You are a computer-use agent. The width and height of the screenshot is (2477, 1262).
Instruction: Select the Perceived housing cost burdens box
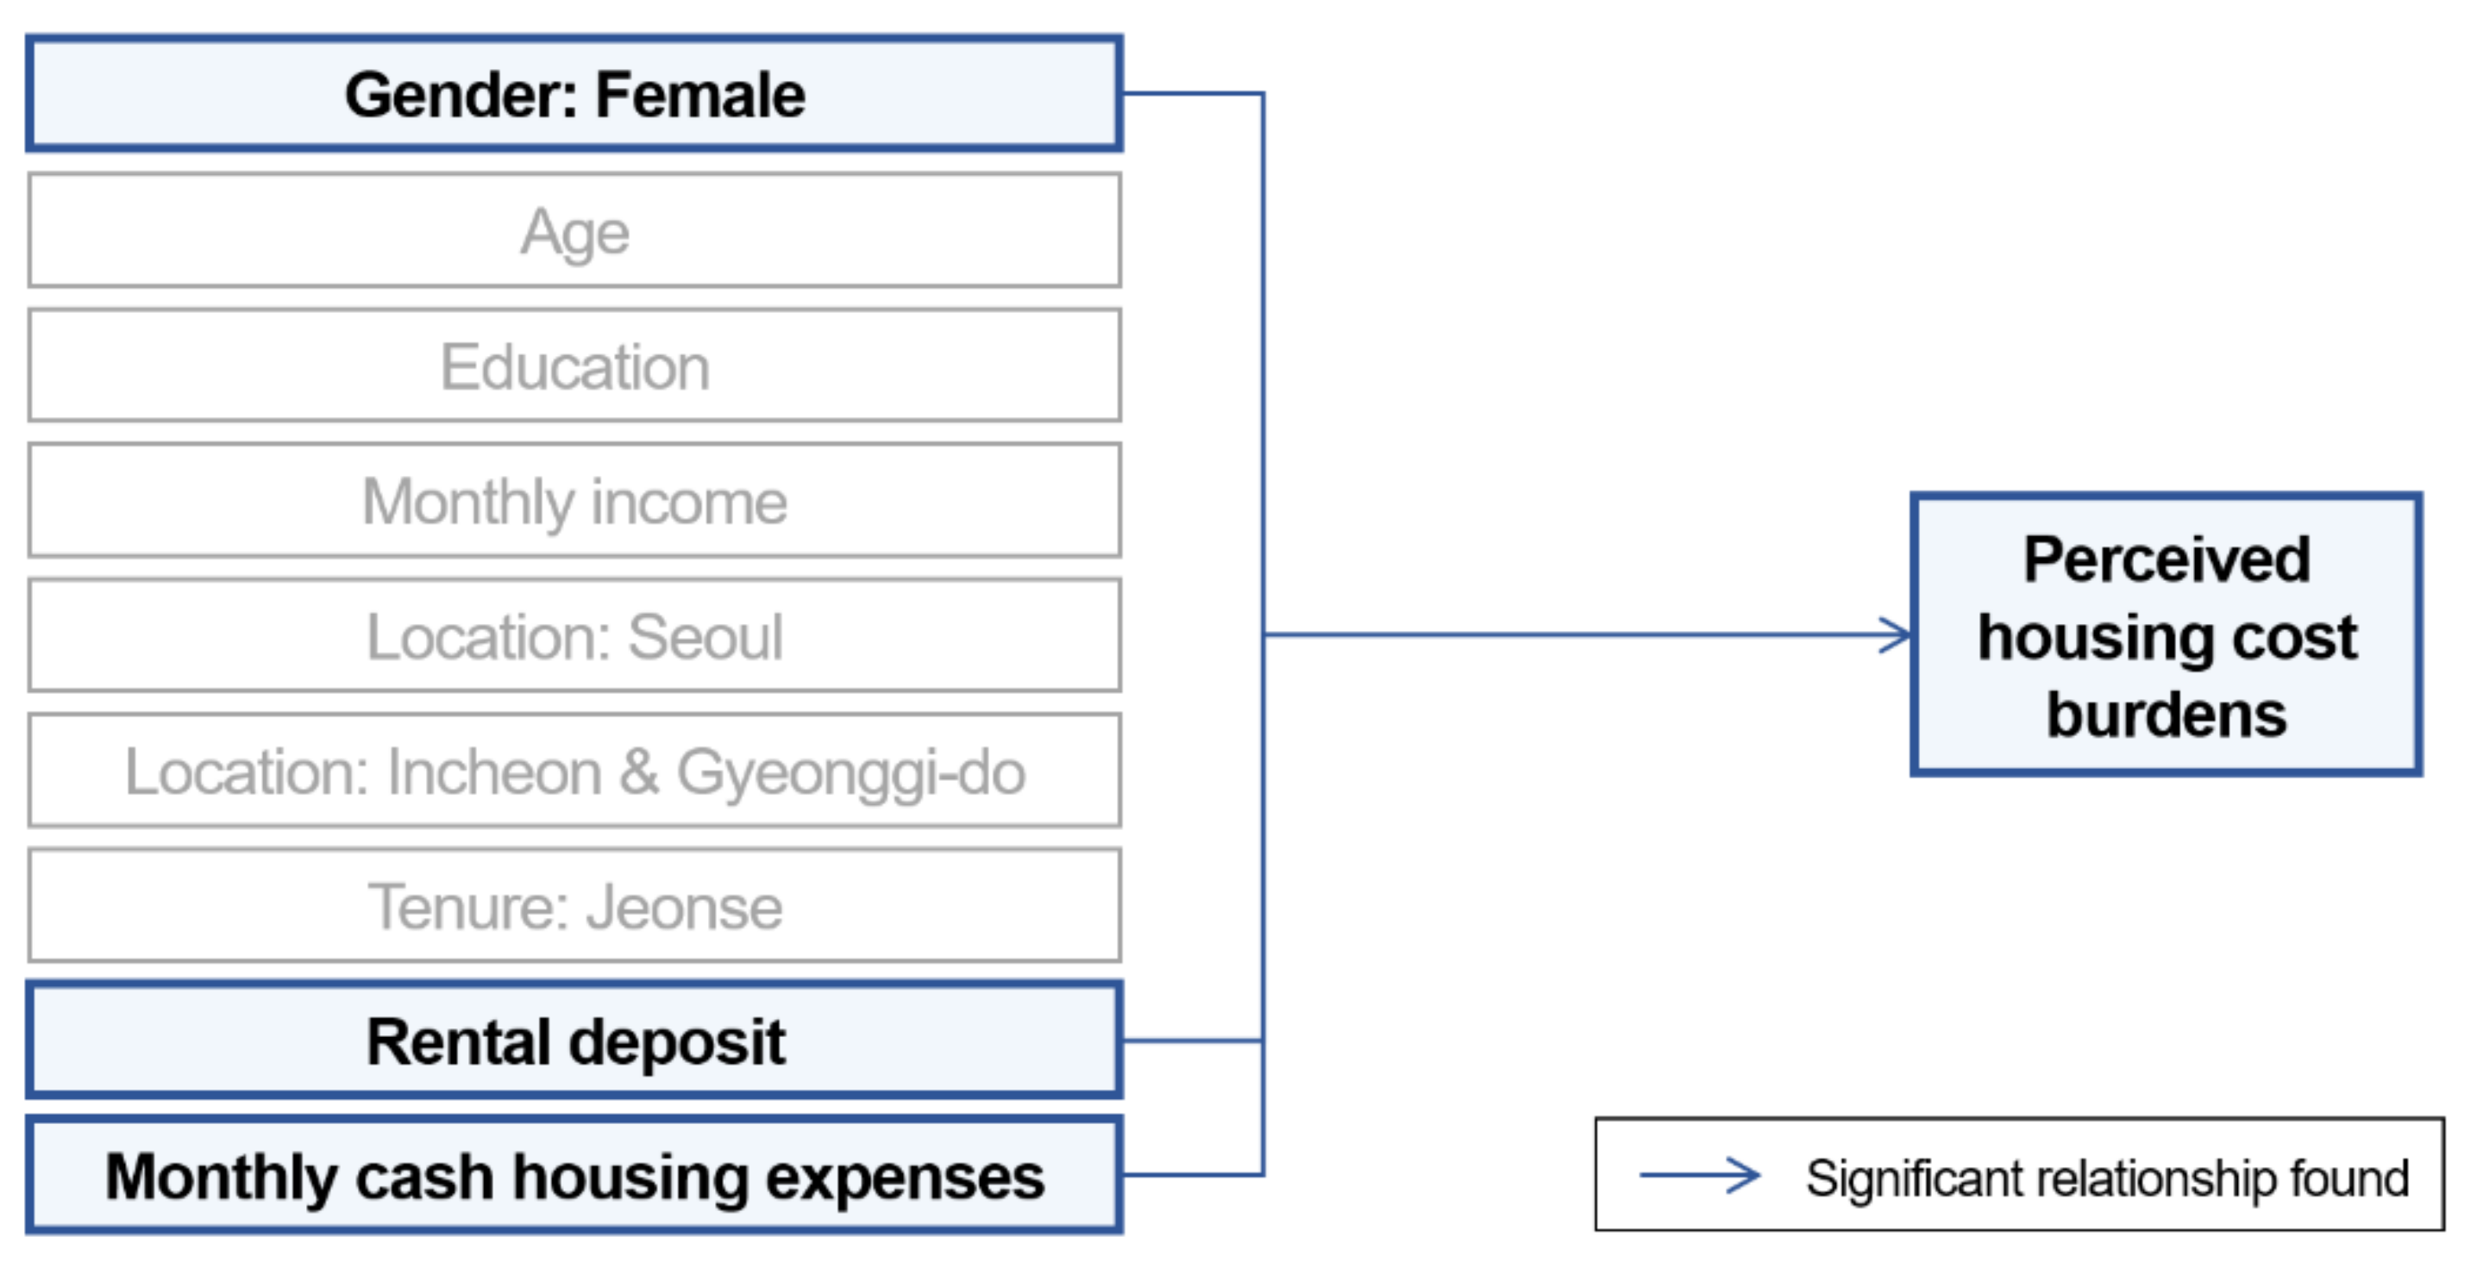tap(2167, 635)
